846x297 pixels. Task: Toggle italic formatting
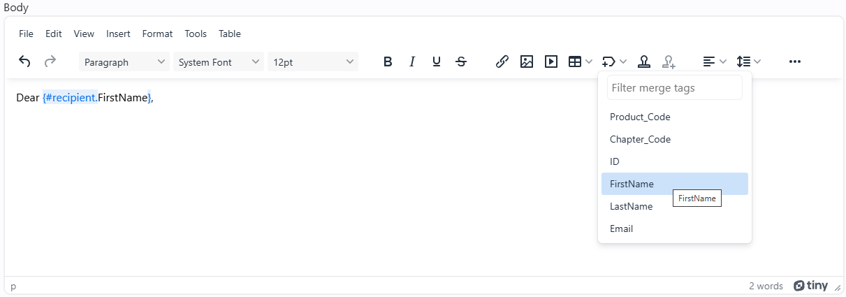(412, 61)
